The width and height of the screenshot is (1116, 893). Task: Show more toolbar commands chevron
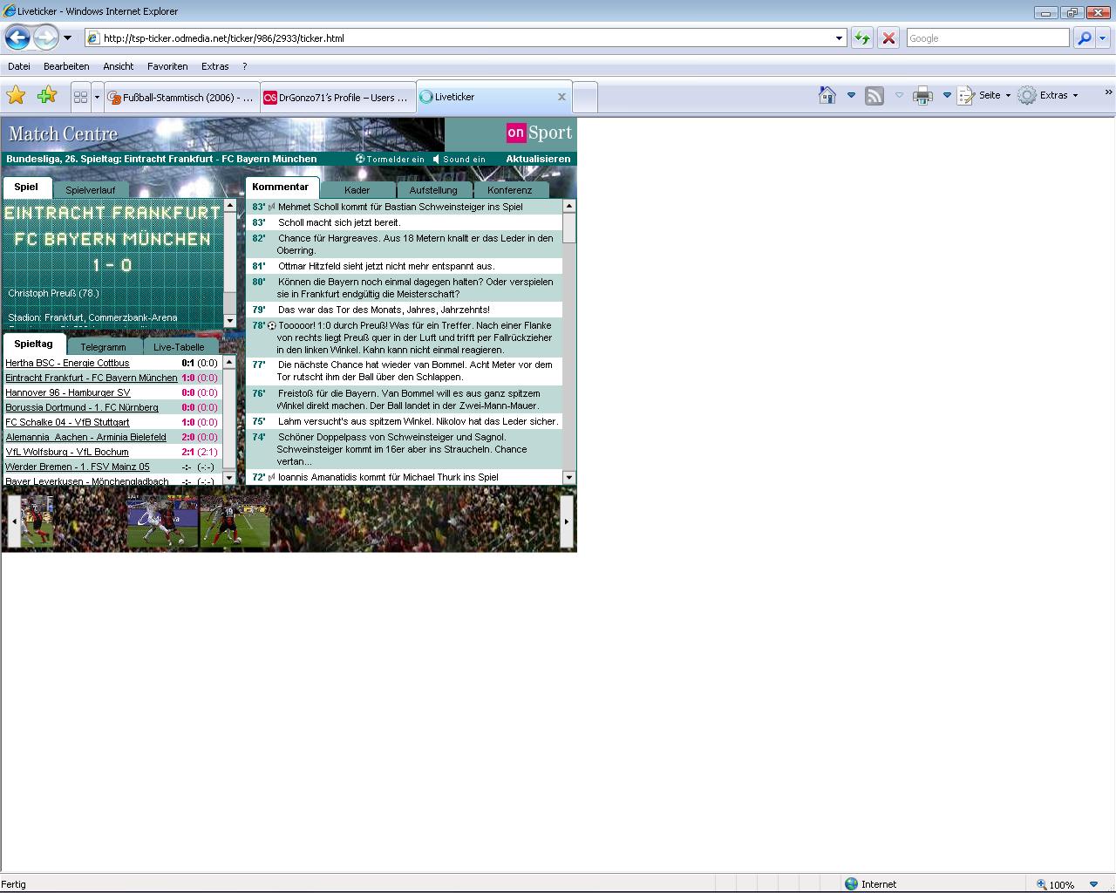tap(1108, 92)
